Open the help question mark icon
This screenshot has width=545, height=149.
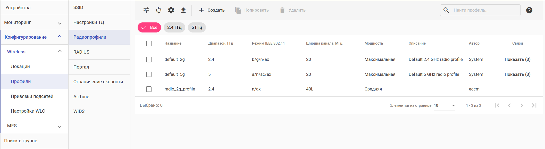[x=529, y=10]
